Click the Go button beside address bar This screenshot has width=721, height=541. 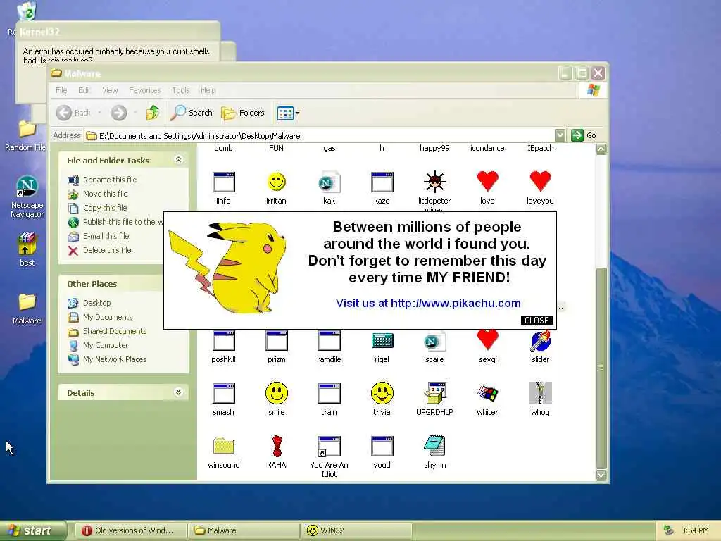tap(584, 135)
